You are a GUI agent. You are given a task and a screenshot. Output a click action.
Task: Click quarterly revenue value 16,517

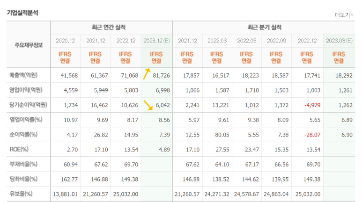point(221,75)
